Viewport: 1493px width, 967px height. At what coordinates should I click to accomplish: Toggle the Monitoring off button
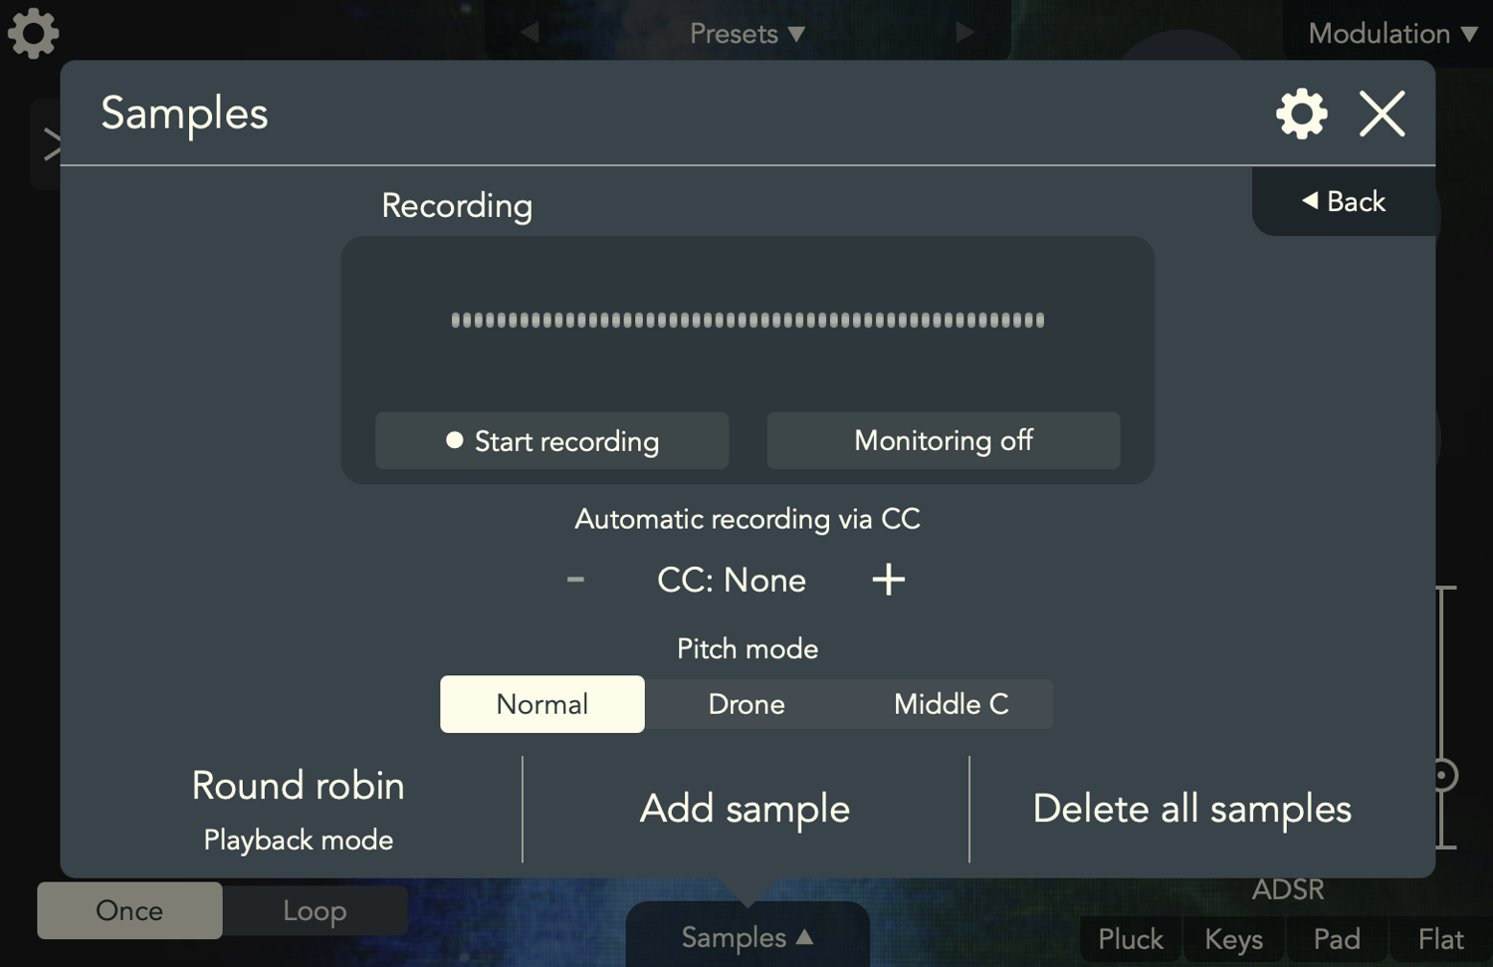click(944, 440)
